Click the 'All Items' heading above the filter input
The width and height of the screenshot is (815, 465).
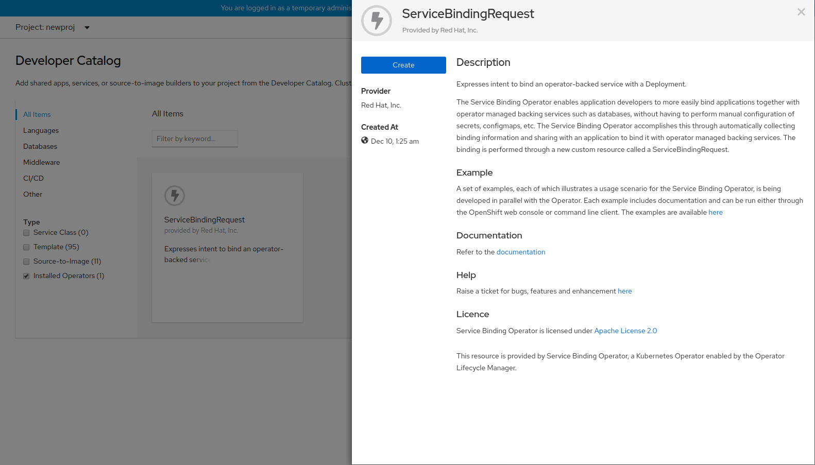click(x=167, y=114)
